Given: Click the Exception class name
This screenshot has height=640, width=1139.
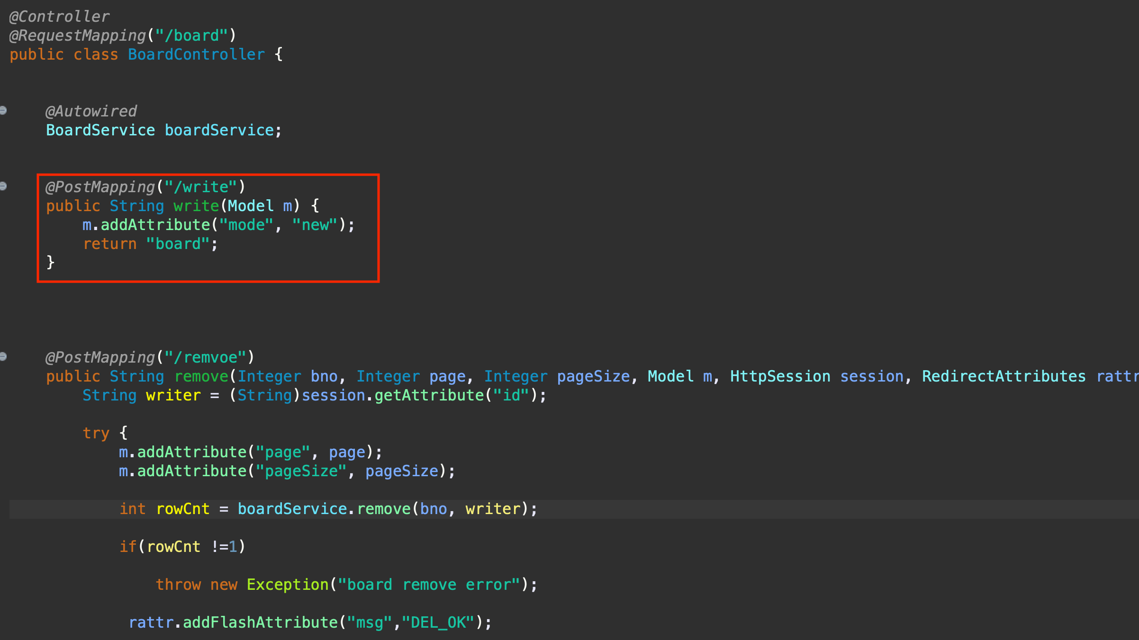Looking at the screenshot, I should pos(288,585).
